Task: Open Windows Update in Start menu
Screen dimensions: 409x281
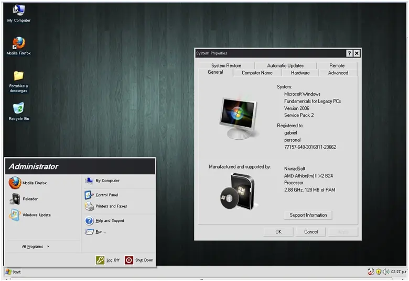Action: [x=30, y=215]
